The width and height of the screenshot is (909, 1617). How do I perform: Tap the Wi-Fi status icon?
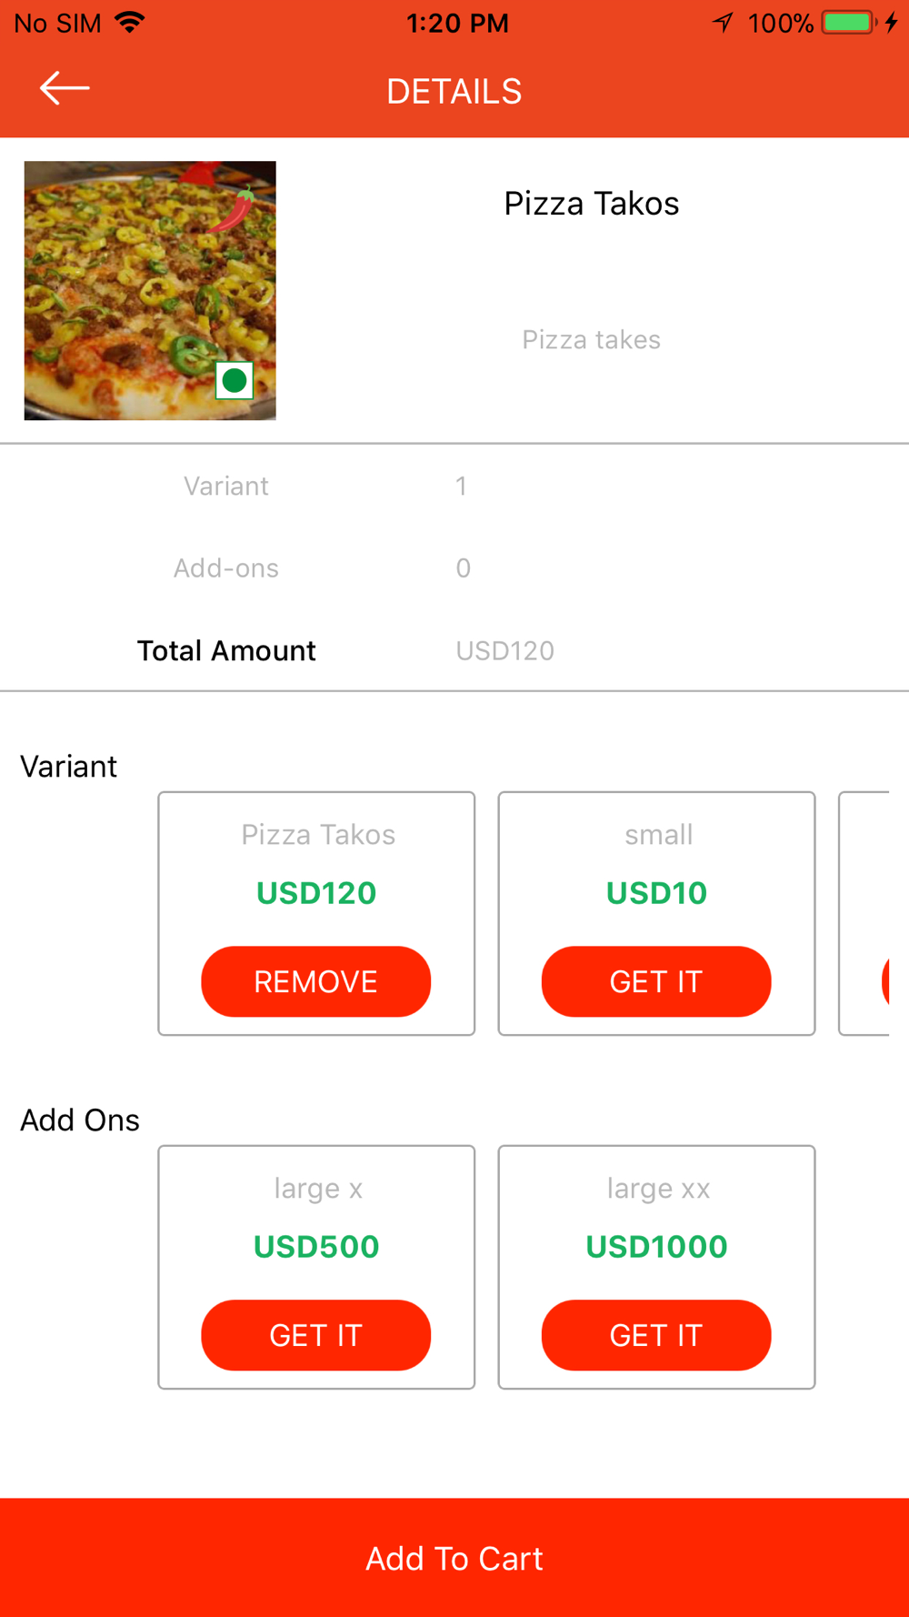click(x=131, y=23)
